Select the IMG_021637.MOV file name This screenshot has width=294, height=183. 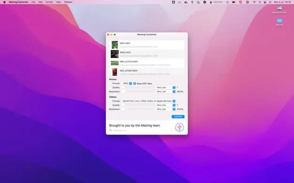129,71
